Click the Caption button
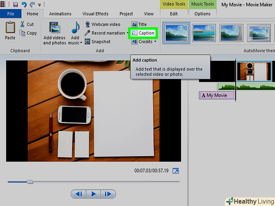This screenshot has height=206, width=275. (x=143, y=33)
